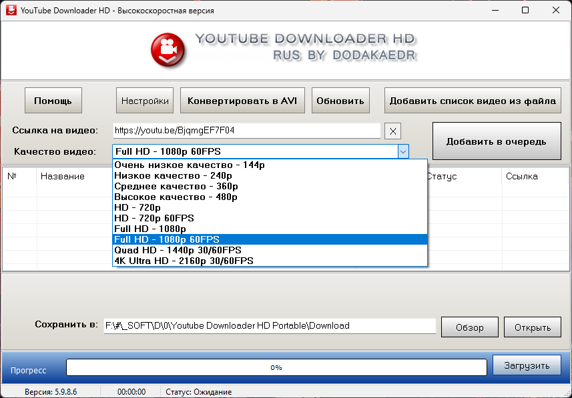572x398 pixels.
Task: Click the Обзор browse button
Action: pos(469,327)
